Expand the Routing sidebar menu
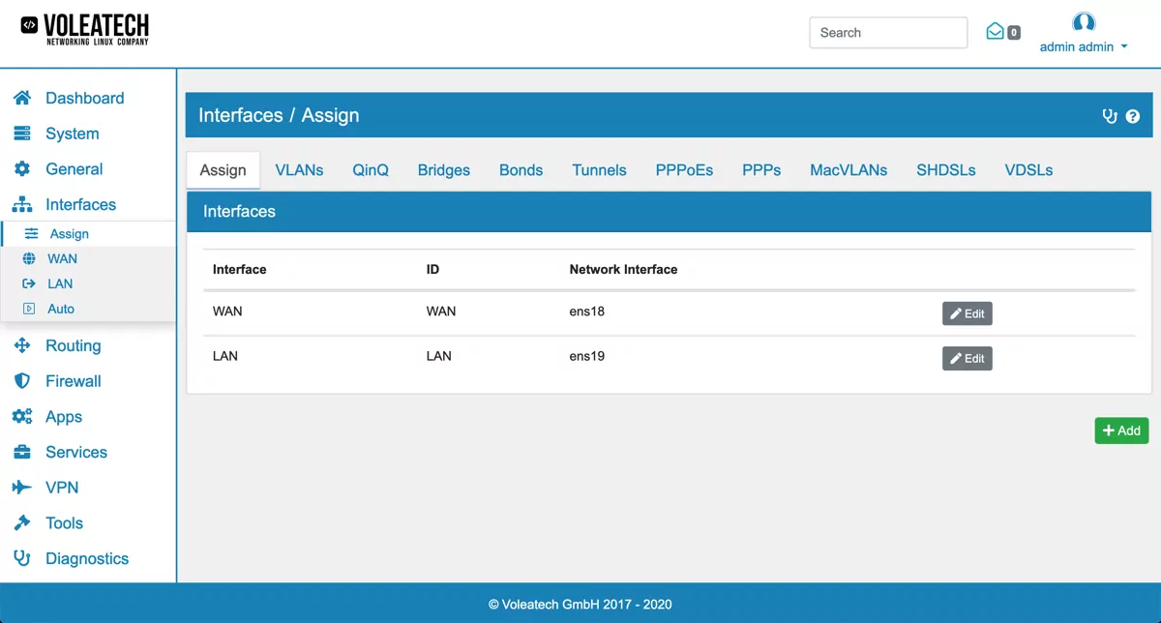1161x623 pixels. coord(73,345)
